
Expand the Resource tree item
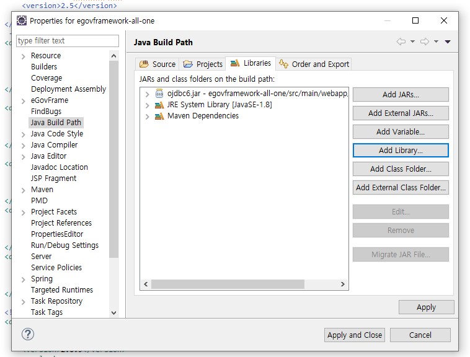(x=24, y=56)
